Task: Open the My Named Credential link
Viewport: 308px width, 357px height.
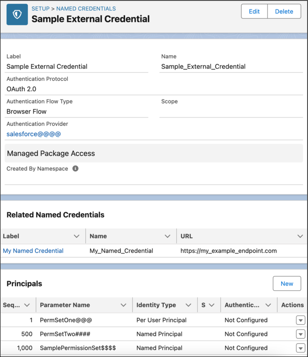Action: 33,251
